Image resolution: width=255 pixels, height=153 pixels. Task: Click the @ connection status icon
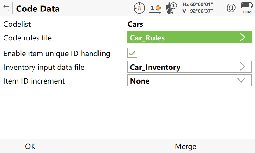tap(231, 8)
